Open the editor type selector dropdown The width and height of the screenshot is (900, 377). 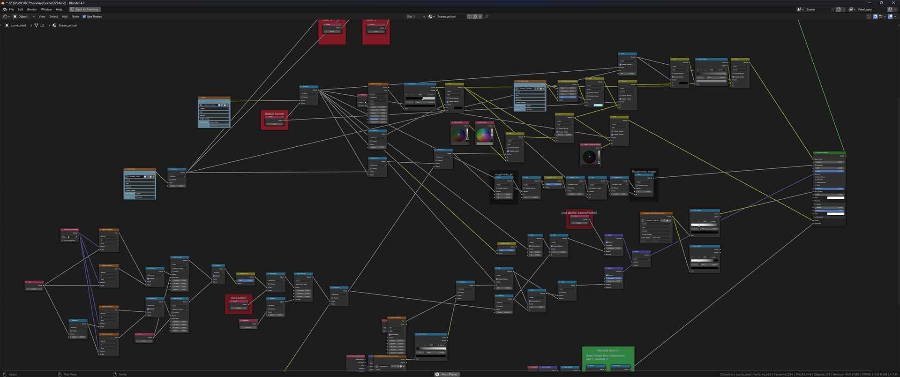pos(6,16)
